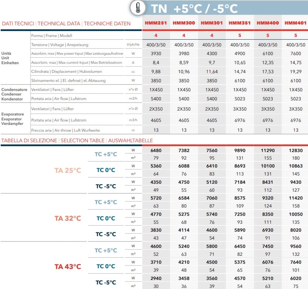Click the HMM301 model header
This screenshot has width=308, height=289.
tap(212, 23)
